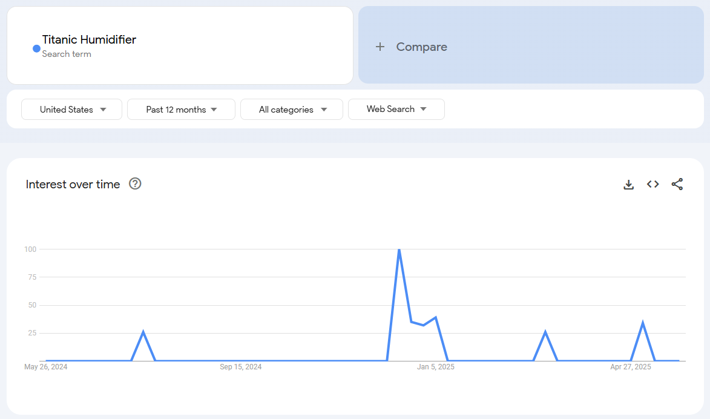
Task: Download the chart data as CSV
Action: (628, 185)
